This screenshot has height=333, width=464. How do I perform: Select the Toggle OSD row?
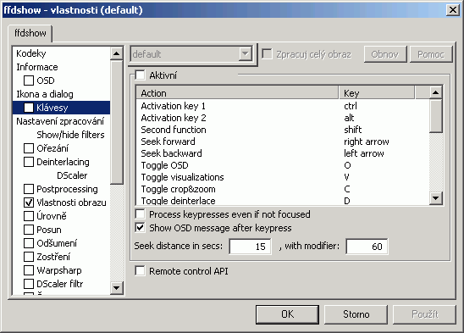(x=283, y=165)
